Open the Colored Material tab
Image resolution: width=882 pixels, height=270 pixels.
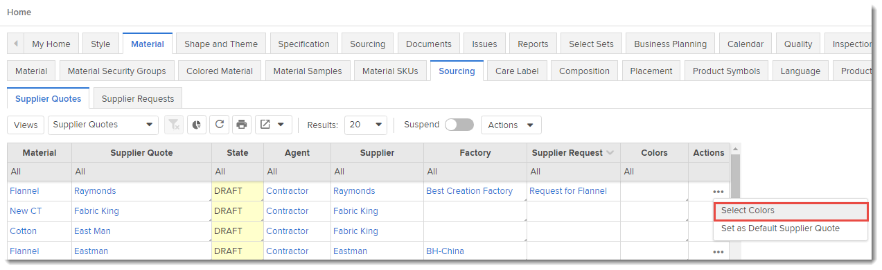click(x=220, y=71)
